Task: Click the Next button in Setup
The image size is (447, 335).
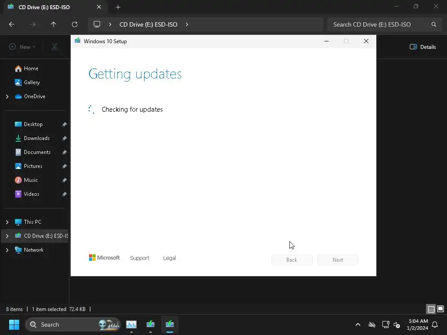Action: 338,260
